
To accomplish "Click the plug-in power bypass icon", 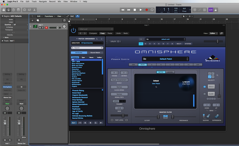I will [x=73, y=30].
